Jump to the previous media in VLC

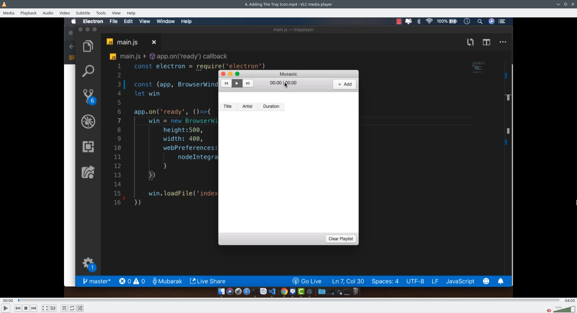pyautogui.click(x=18, y=308)
